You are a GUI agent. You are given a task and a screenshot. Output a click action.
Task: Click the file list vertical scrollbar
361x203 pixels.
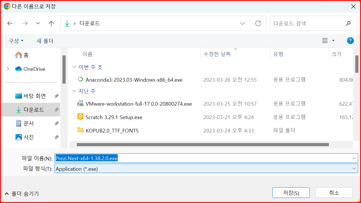click(x=357, y=64)
